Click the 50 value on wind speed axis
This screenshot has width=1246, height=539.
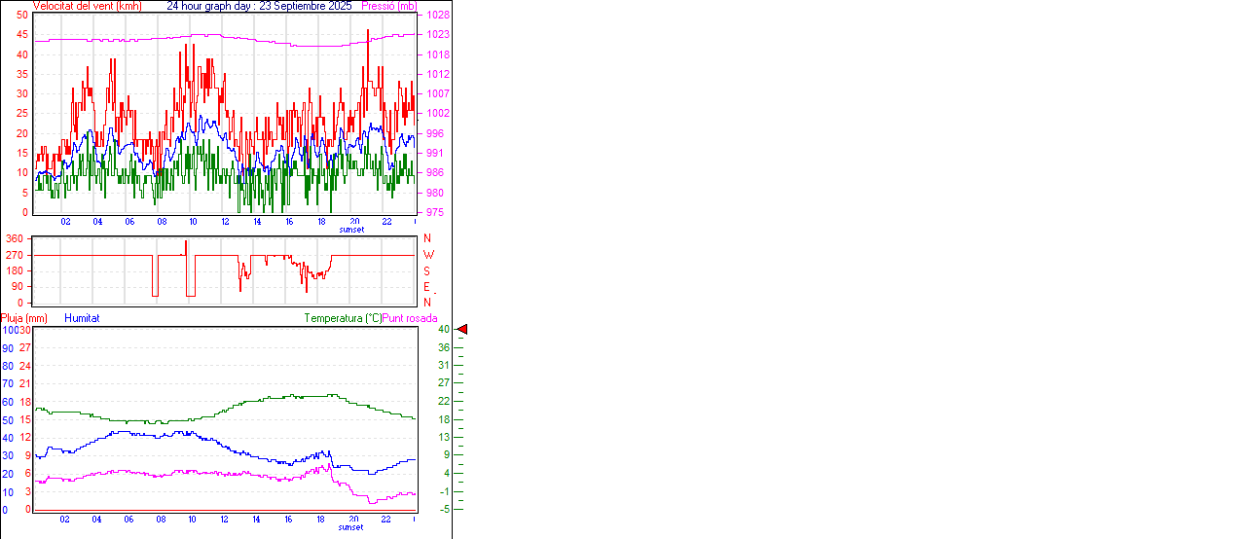pyautogui.click(x=21, y=15)
